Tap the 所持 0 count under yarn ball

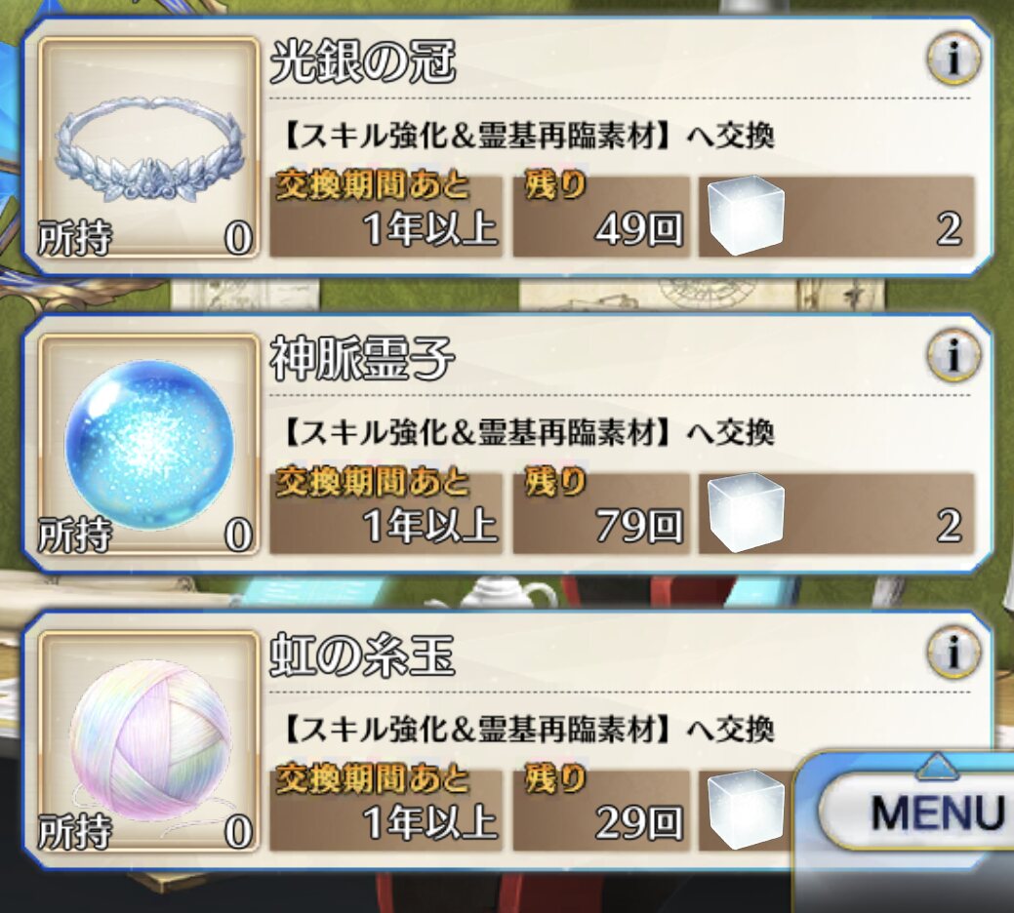[145, 832]
